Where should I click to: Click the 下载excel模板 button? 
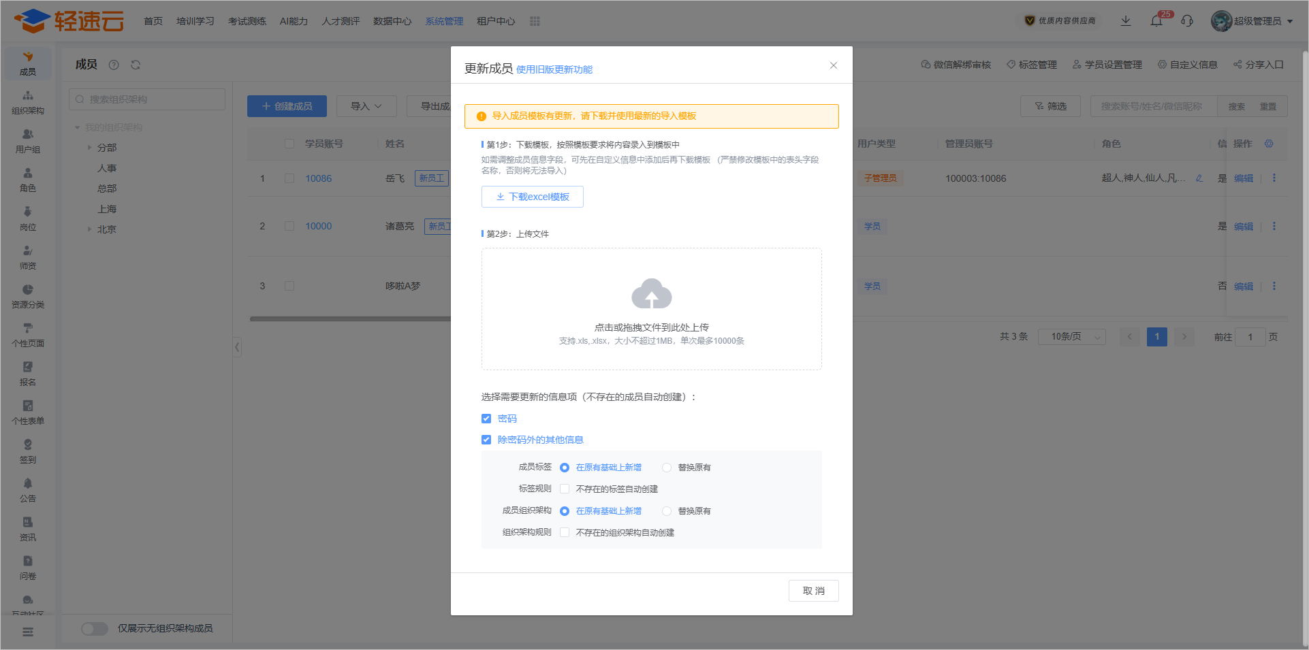(x=532, y=197)
